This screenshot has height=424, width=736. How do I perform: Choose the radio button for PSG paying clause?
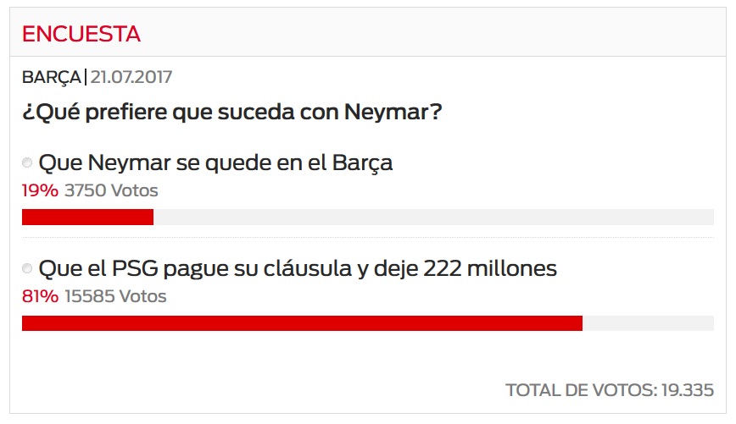pos(27,268)
